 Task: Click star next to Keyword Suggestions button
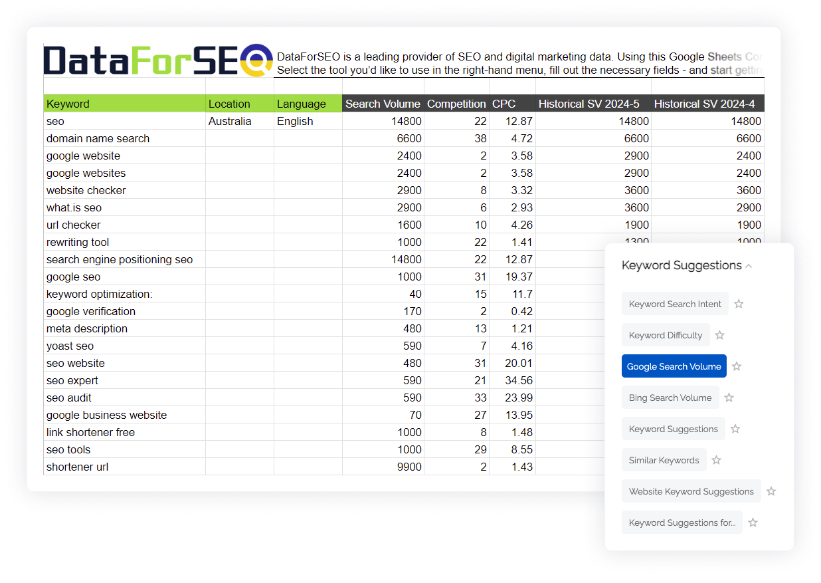point(735,429)
